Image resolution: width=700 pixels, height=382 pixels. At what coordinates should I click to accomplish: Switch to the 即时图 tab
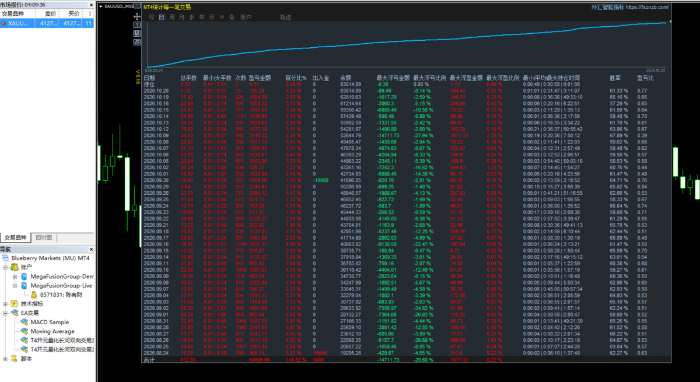[x=44, y=237]
